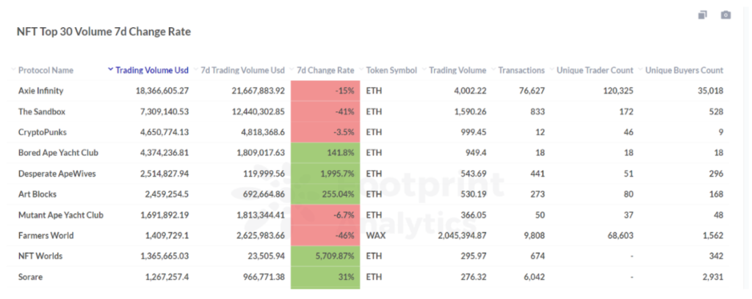Click trading volume 1,590.26 cell
This screenshot has width=752, height=299.
pos(471,111)
